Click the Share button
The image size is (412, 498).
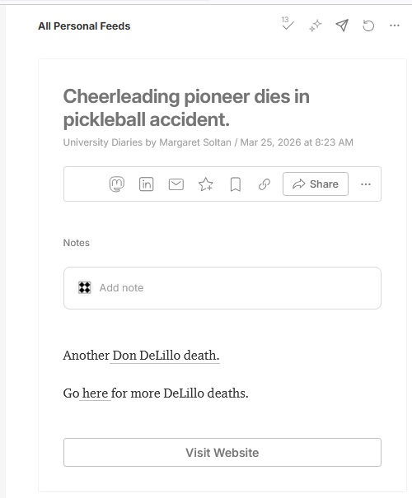click(x=316, y=184)
